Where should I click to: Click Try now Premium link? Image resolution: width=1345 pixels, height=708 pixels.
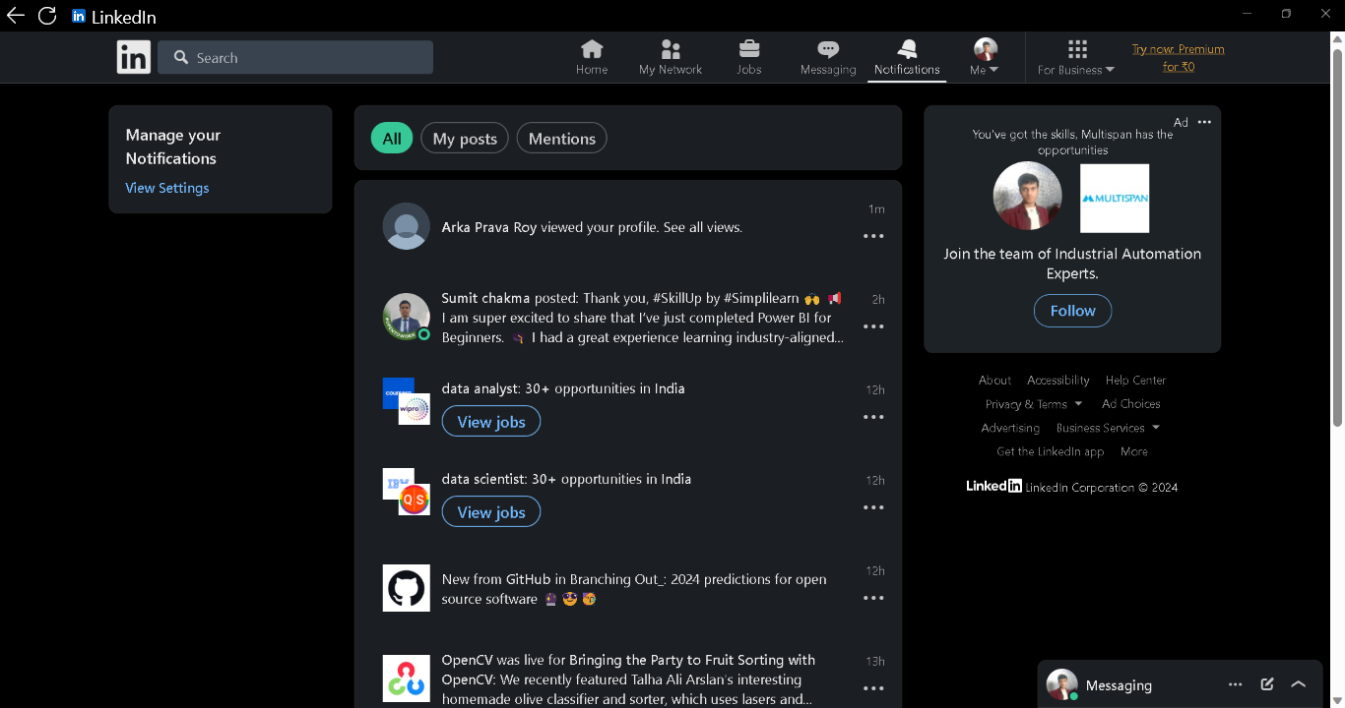click(1179, 58)
